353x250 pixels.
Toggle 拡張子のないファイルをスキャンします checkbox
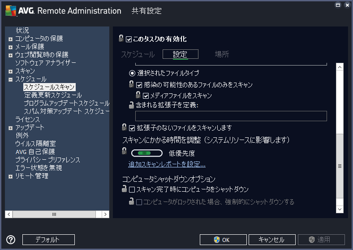point(132,128)
